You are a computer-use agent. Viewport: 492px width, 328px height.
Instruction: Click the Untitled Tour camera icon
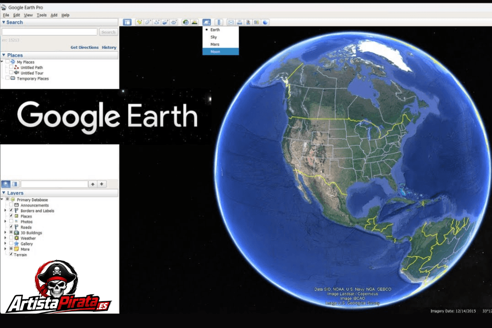[17, 72]
